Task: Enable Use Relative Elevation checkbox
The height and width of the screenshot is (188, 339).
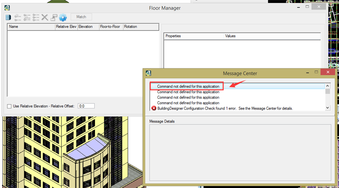Action: 9,106
